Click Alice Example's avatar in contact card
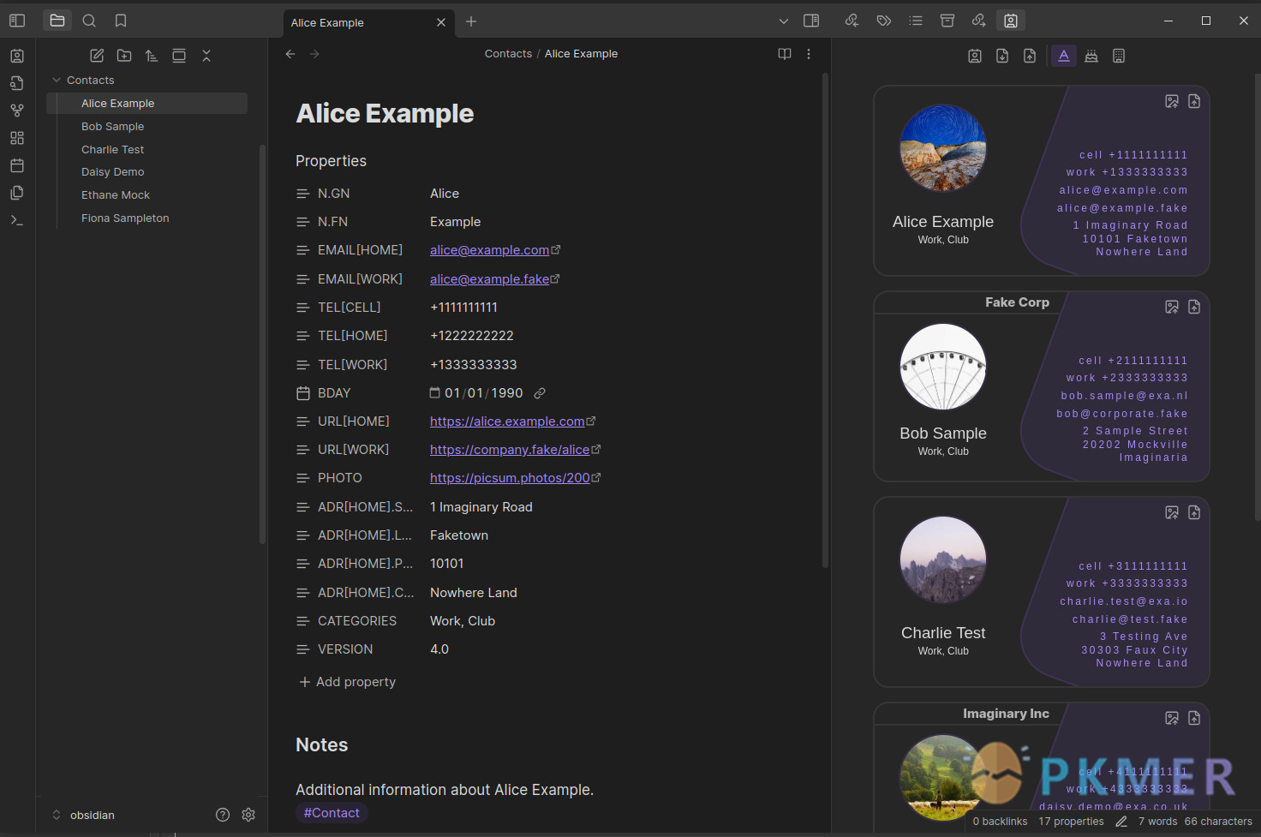The width and height of the screenshot is (1261, 837). coord(943,148)
